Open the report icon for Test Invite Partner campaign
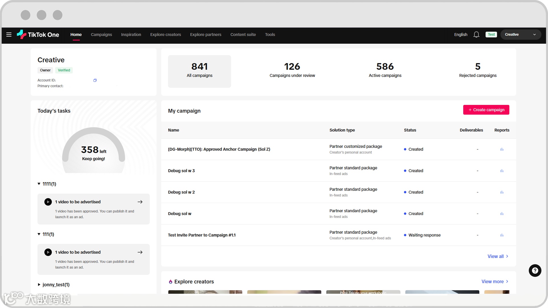This screenshot has height=308, width=548. click(x=502, y=235)
